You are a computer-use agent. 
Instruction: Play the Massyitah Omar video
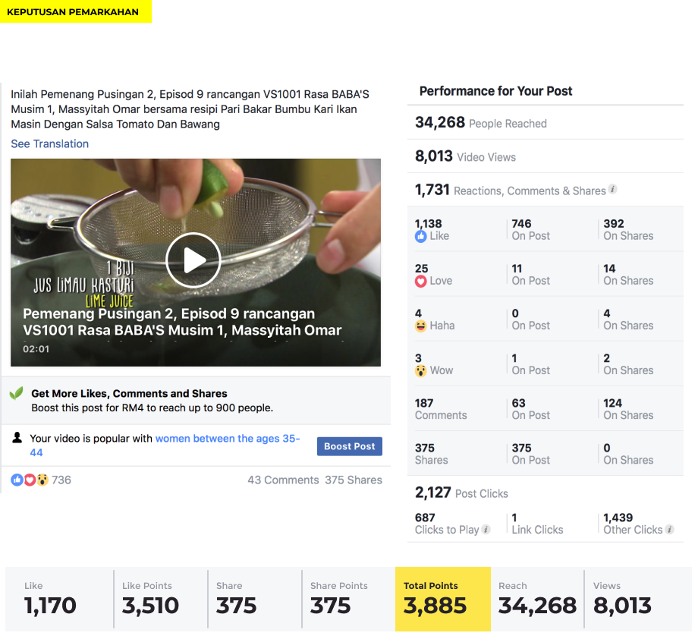tap(193, 260)
